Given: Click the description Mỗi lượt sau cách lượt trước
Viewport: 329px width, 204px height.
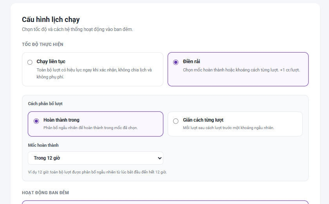Looking at the screenshot, I should coord(228,128).
